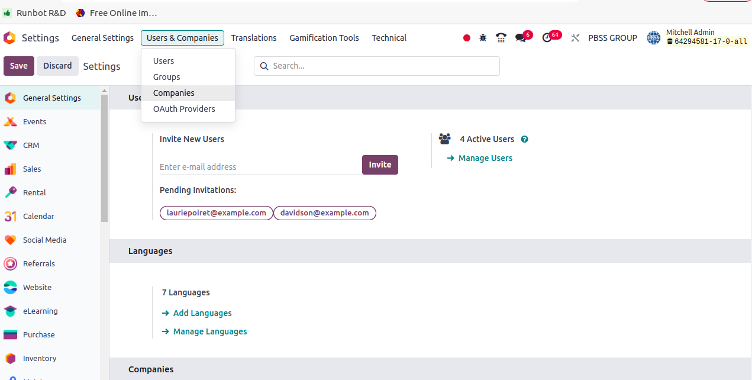Select Events in the sidebar
The image size is (752, 380).
[x=50, y=121]
